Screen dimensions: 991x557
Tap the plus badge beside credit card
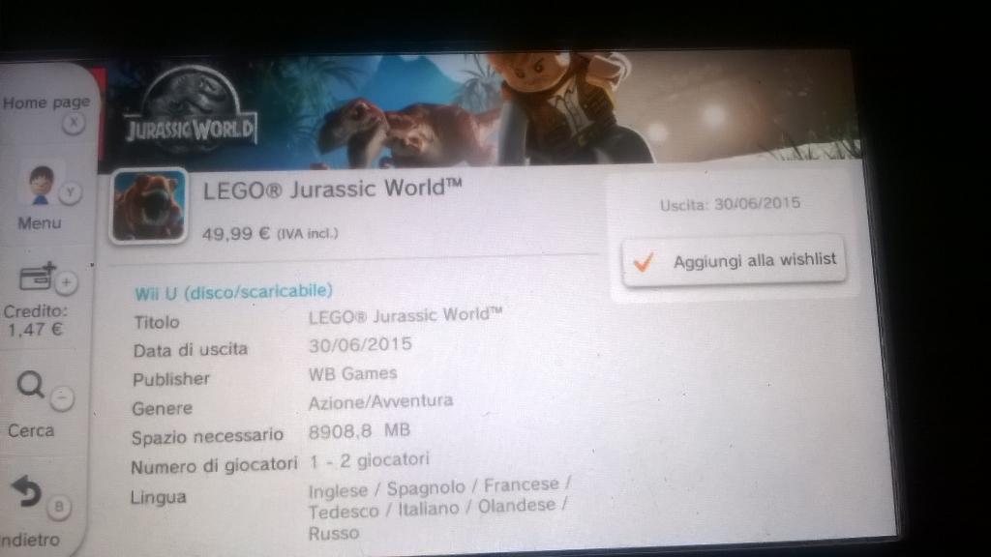tap(66, 282)
